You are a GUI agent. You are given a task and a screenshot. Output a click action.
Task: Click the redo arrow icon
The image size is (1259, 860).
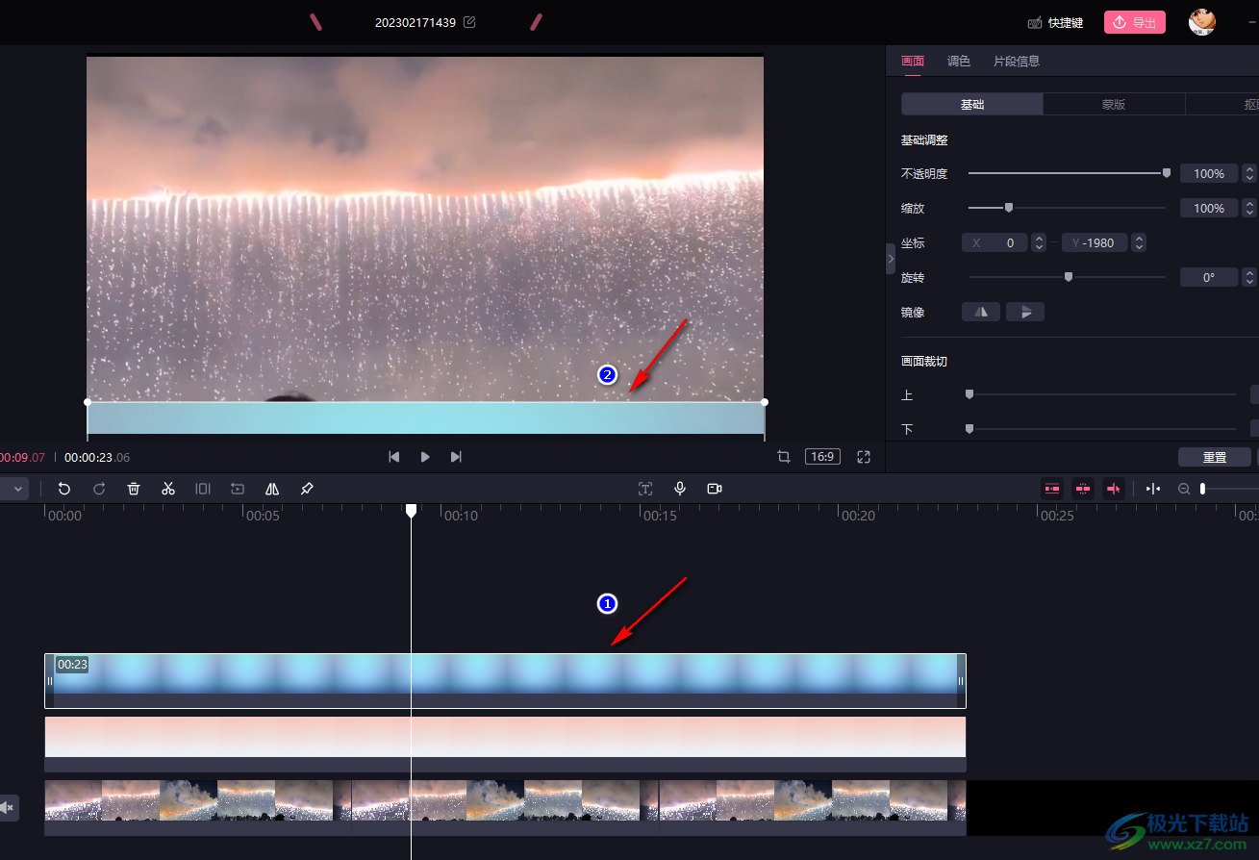99,489
